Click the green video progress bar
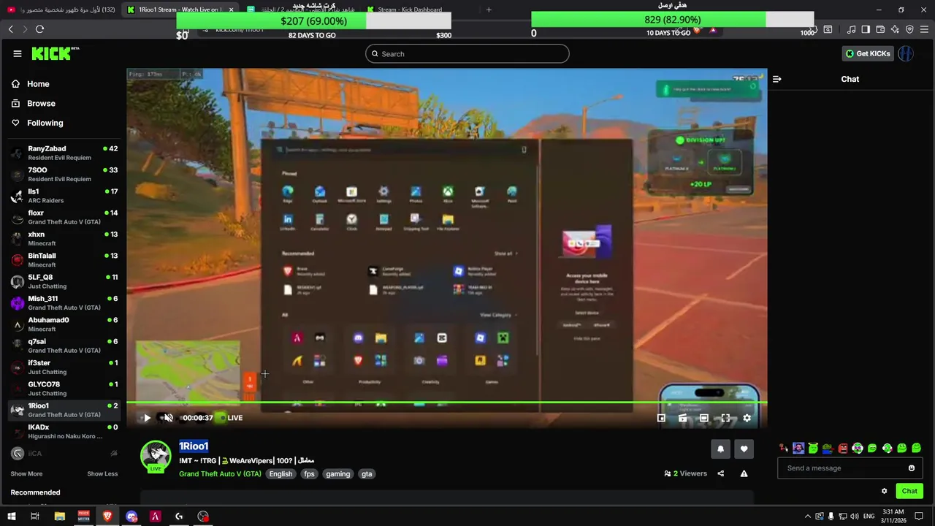Screen dimensions: 935x526 pos(447,403)
